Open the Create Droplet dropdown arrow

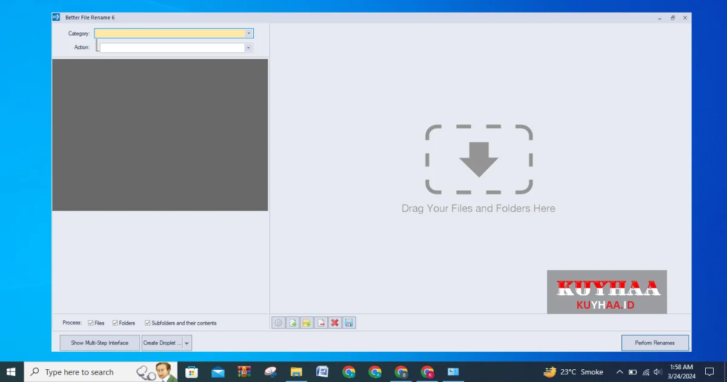pyautogui.click(x=187, y=343)
